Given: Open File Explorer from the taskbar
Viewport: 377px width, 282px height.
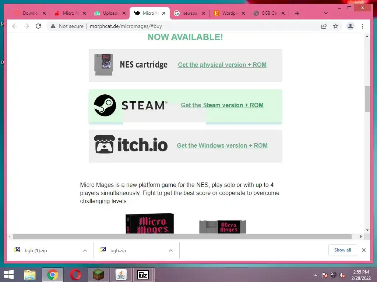Looking at the screenshot, I should (30, 275).
